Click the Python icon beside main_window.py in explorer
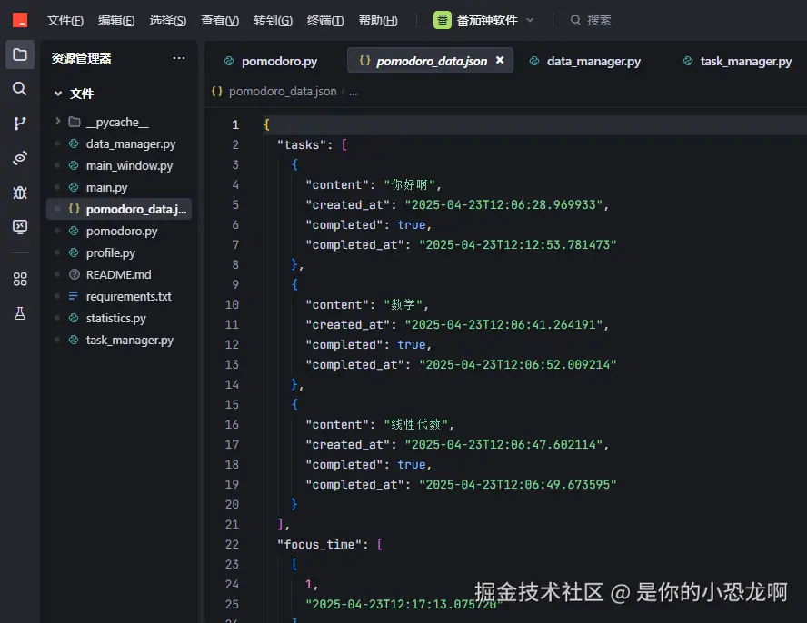The image size is (807, 623). [x=74, y=165]
